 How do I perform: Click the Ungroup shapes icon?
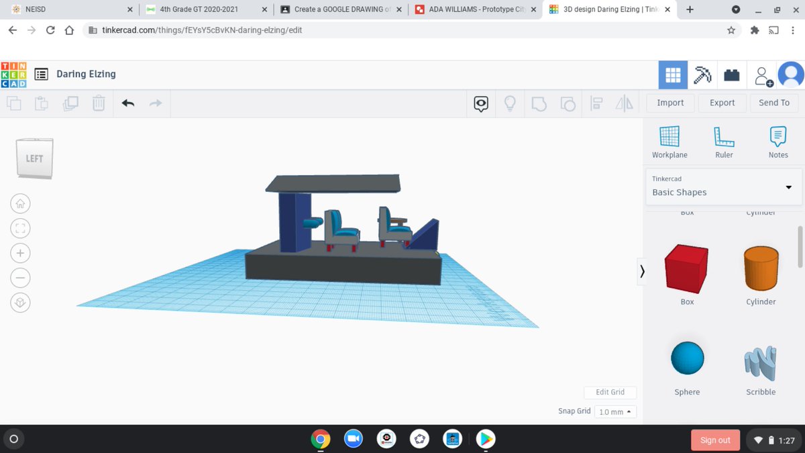tap(568, 103)
